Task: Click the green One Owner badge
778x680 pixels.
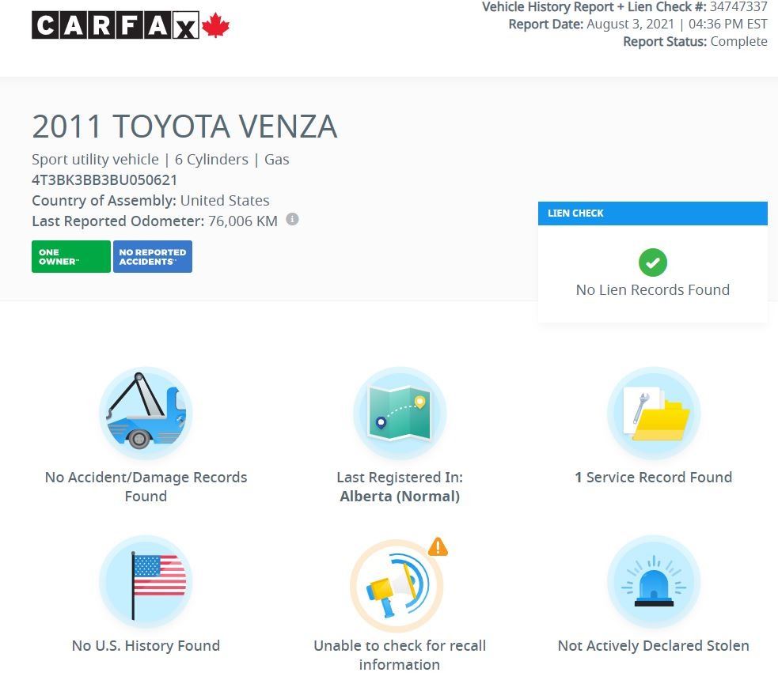Action: click(x=70, y=257)
